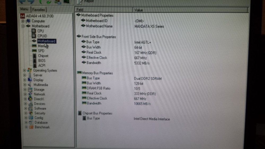Switch to the Favorites tab

pyautogui.click(x=38, y=10)
